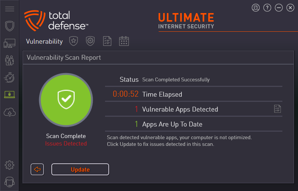Open the scan schedule calendar icon
This screenshot has width=298, height=191.
coord(124,41)
